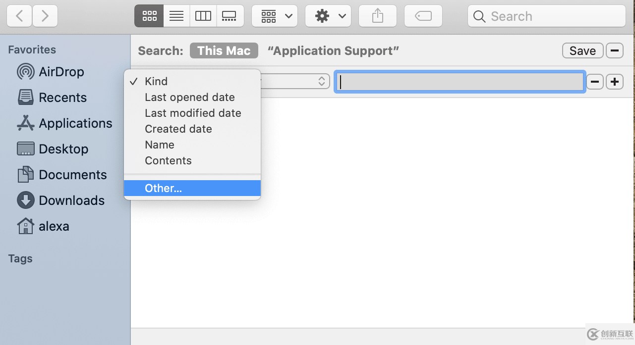
Task: Add a search criteria row with plus
Action: [615, 82]
